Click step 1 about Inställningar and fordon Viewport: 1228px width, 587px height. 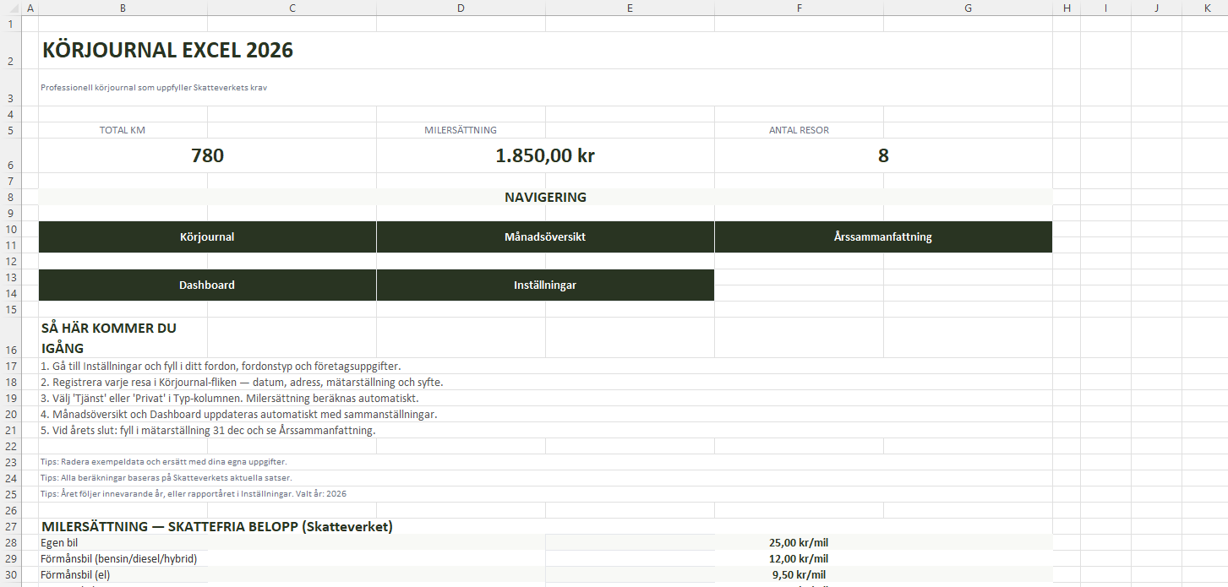[x=221, y=366]
